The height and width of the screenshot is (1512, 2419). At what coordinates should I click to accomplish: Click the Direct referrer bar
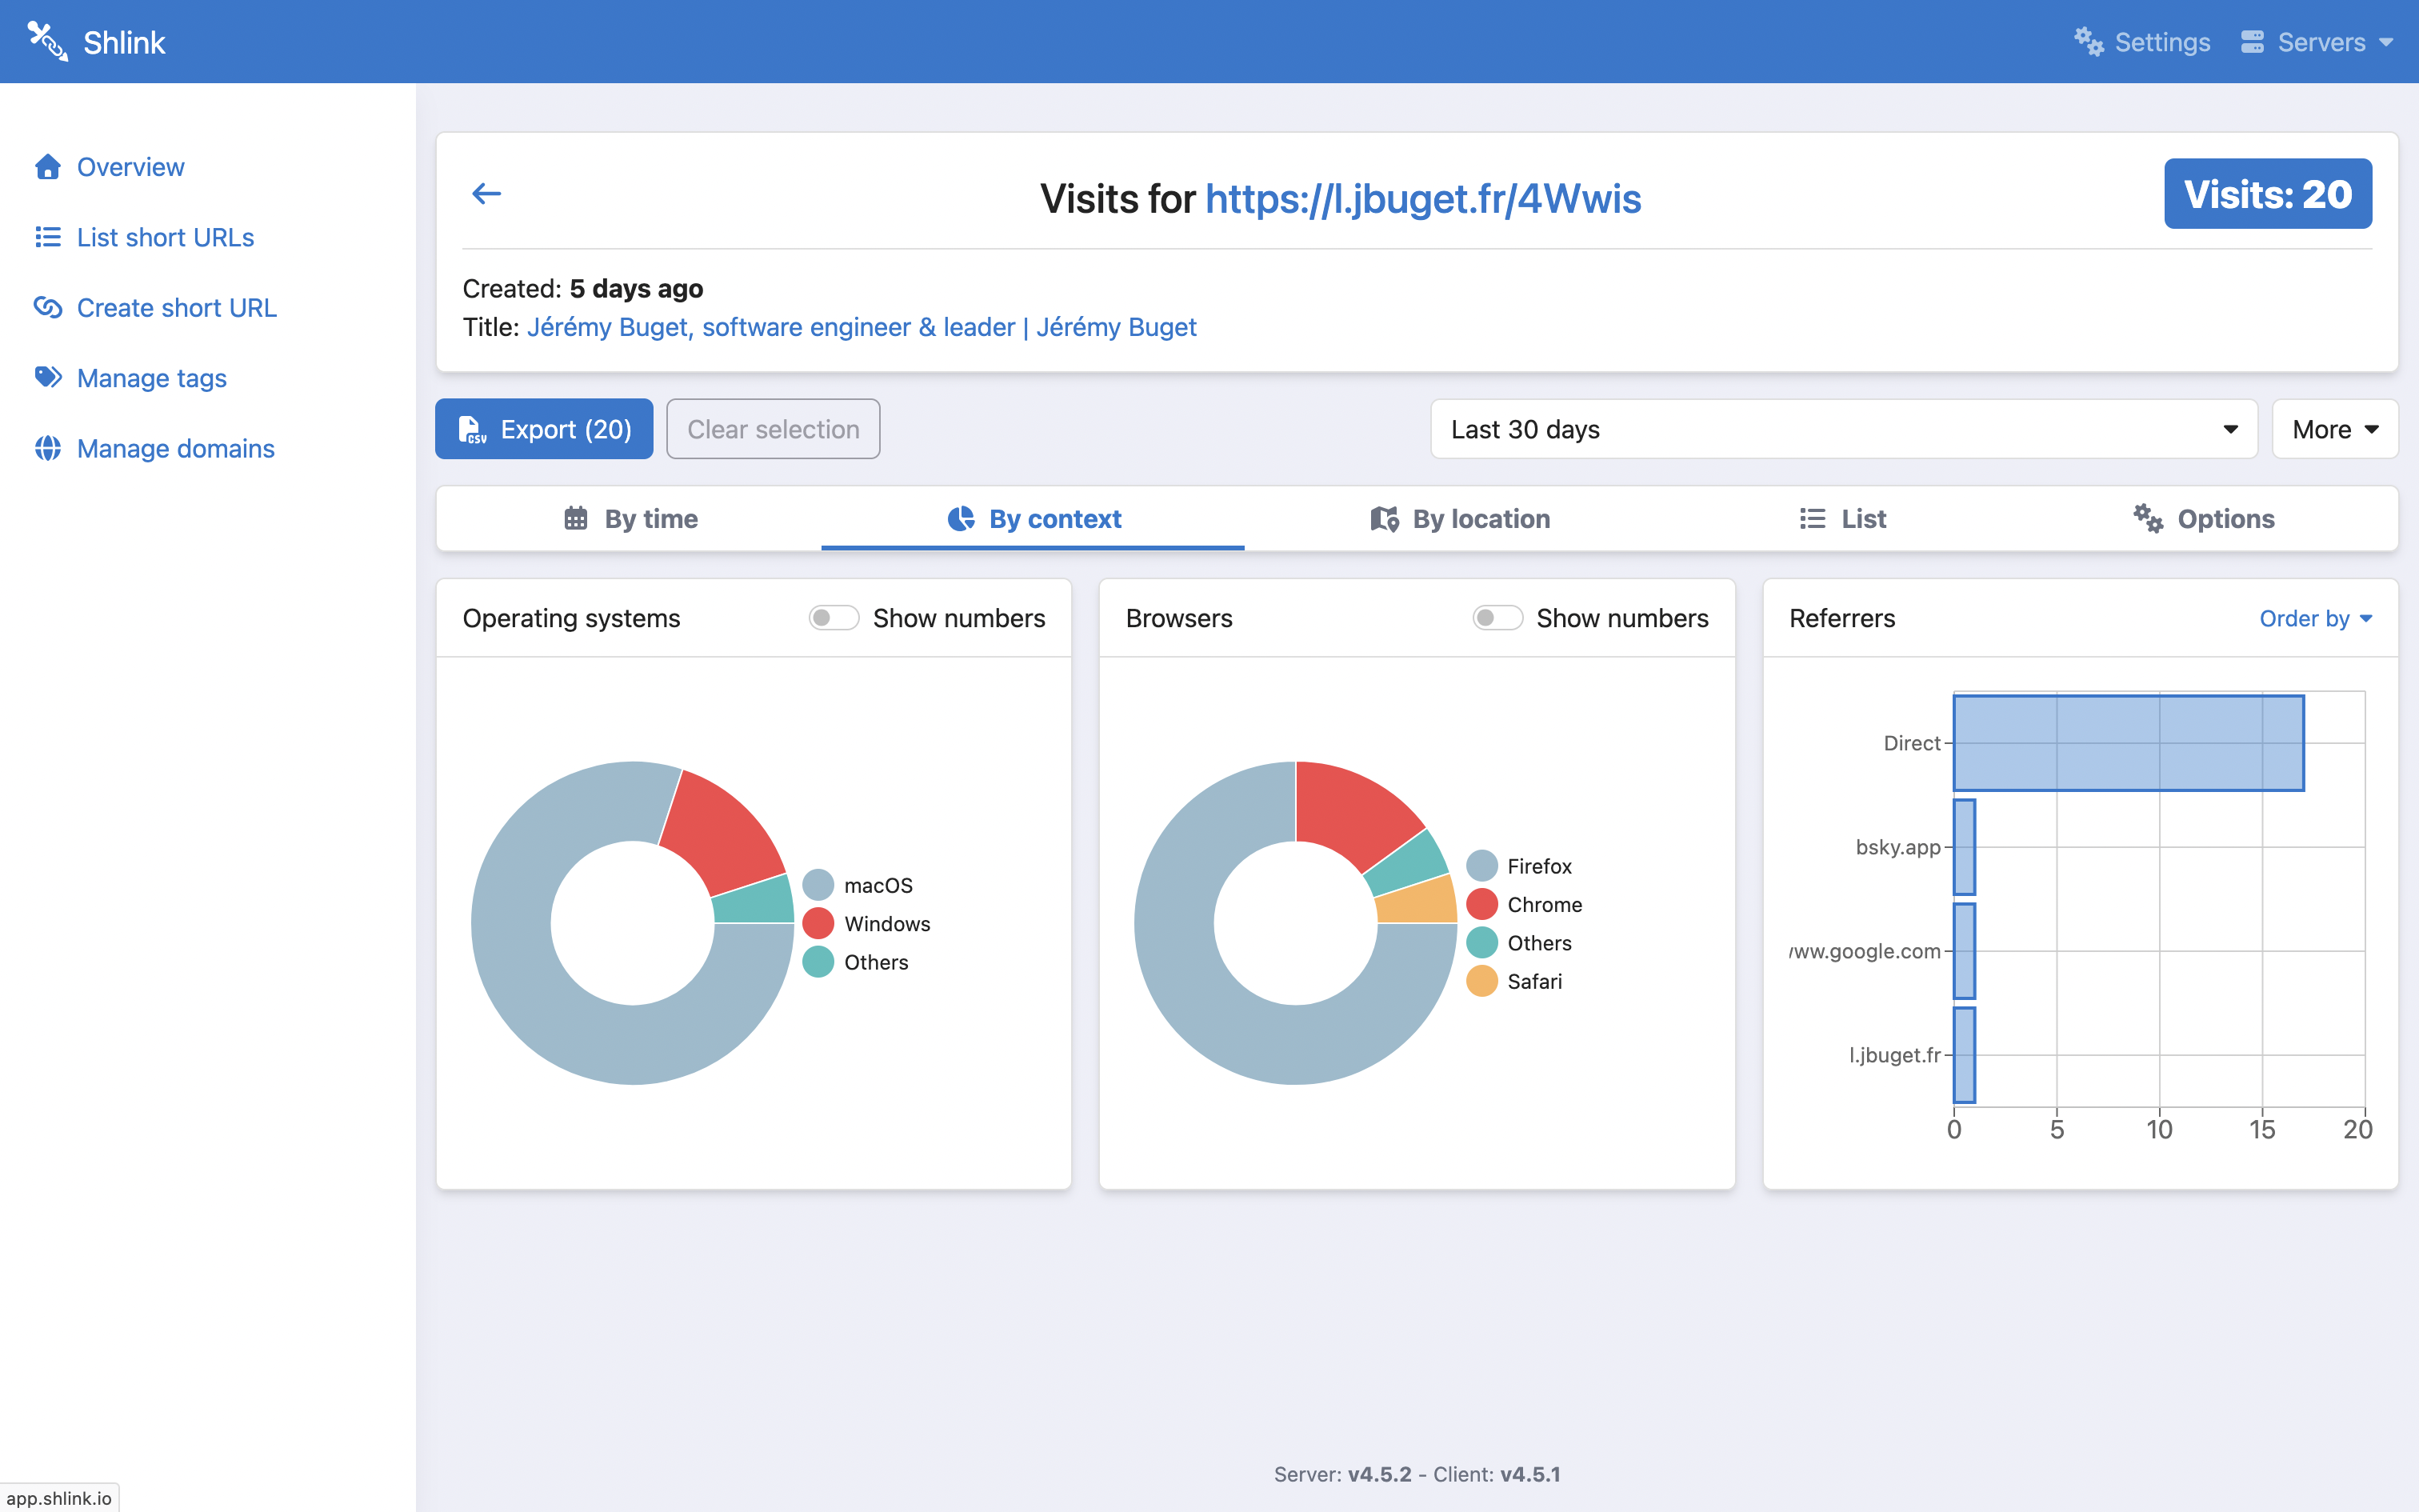click(2127, 743)
